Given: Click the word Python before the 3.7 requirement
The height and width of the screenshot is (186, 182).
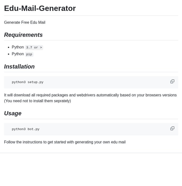Looking at the screenshot, I should click(18, 47).
